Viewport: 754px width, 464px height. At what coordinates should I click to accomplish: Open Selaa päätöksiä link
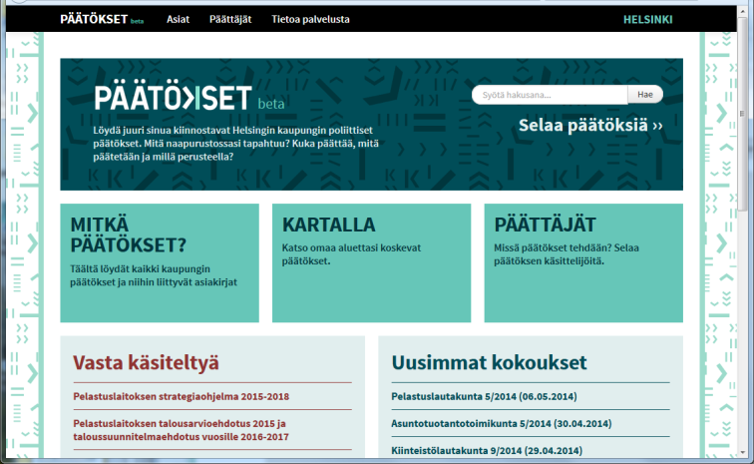click(590, 125)
